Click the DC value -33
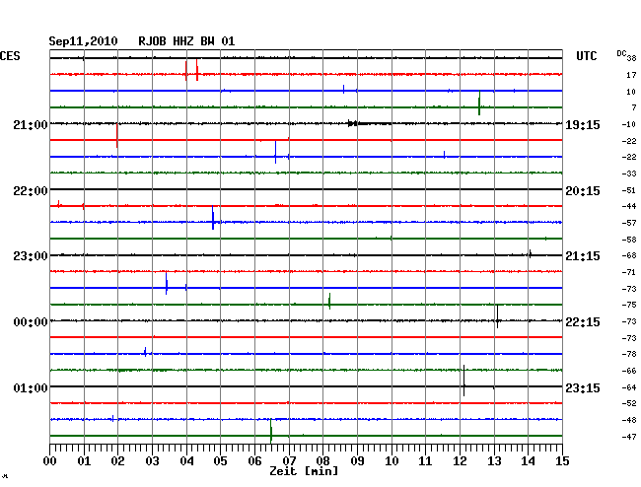 click(629, 174)
